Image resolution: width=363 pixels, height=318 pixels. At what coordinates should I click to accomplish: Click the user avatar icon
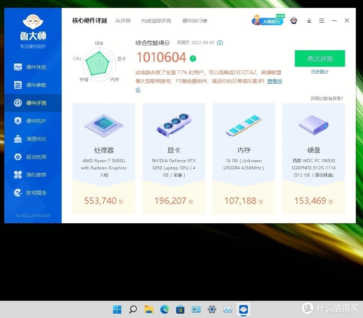[294, 21]
